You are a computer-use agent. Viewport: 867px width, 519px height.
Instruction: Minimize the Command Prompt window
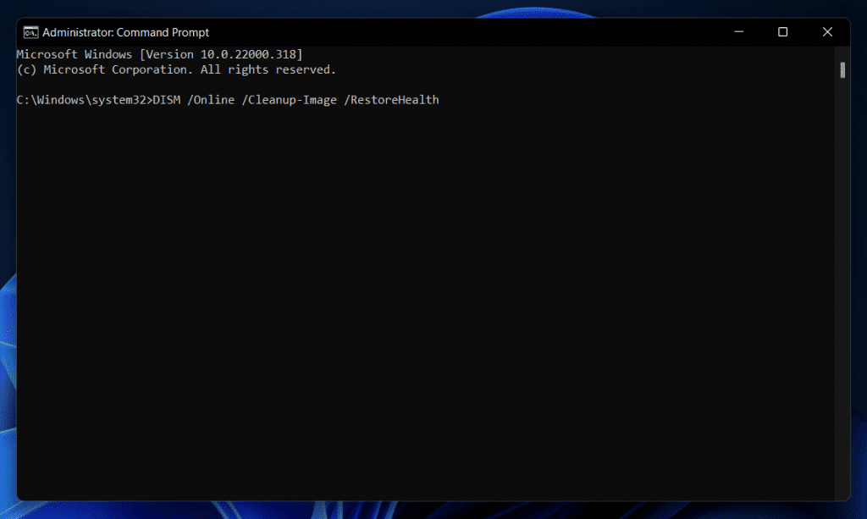[738, 31]
